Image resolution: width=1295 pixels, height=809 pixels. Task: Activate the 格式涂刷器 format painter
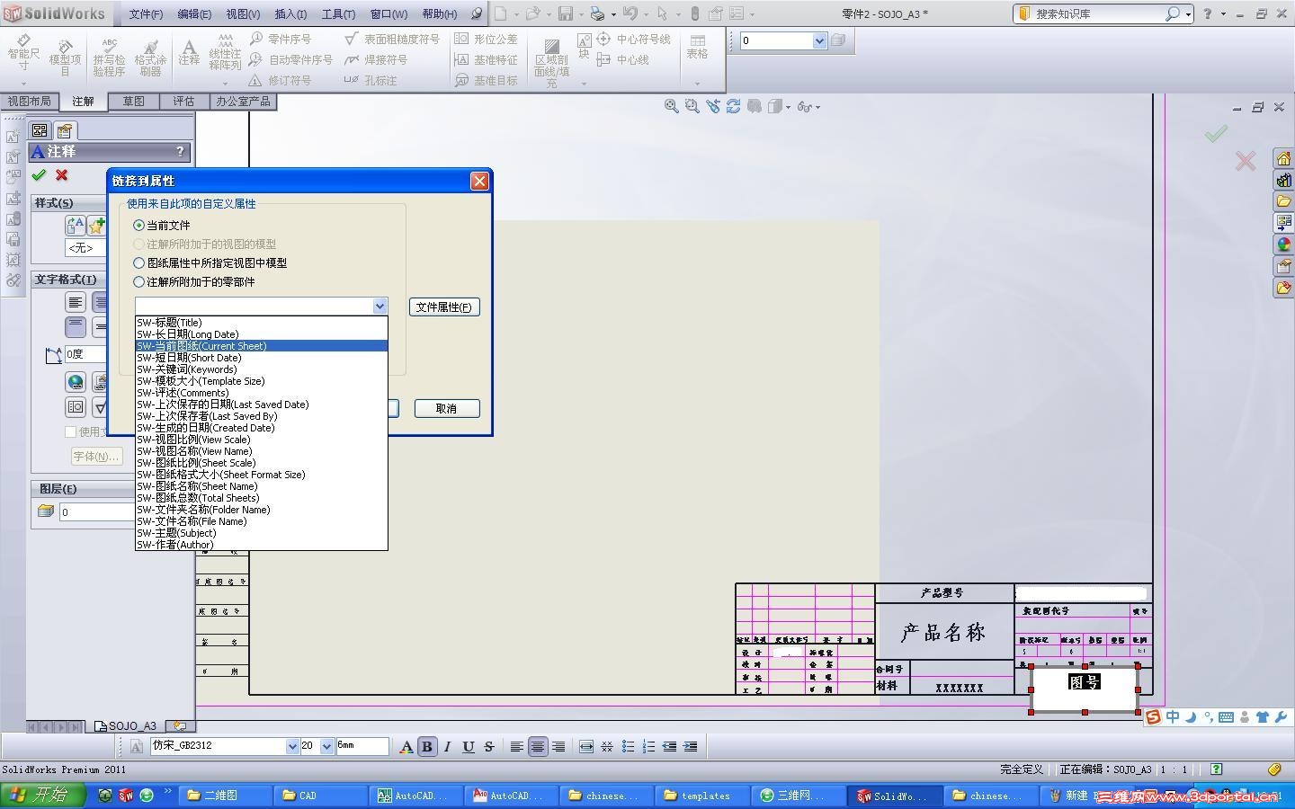(150, 57)
